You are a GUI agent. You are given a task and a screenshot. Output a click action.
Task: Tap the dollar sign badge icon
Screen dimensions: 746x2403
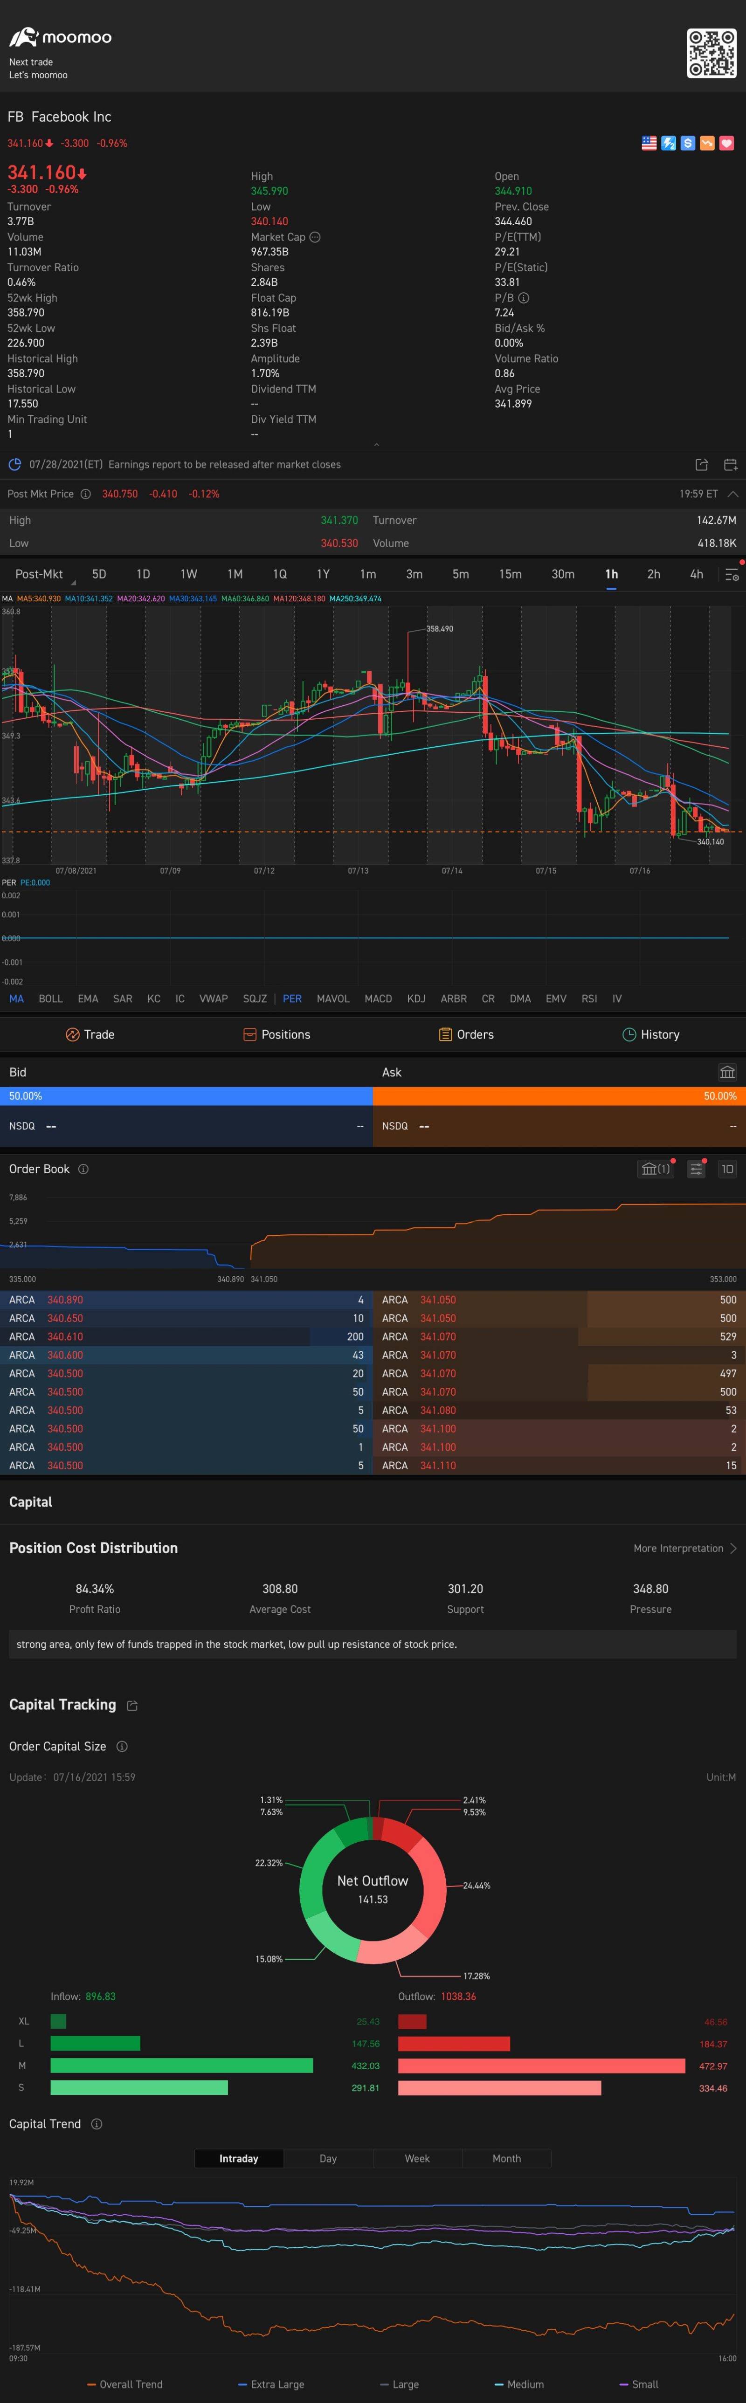(688, 143)
